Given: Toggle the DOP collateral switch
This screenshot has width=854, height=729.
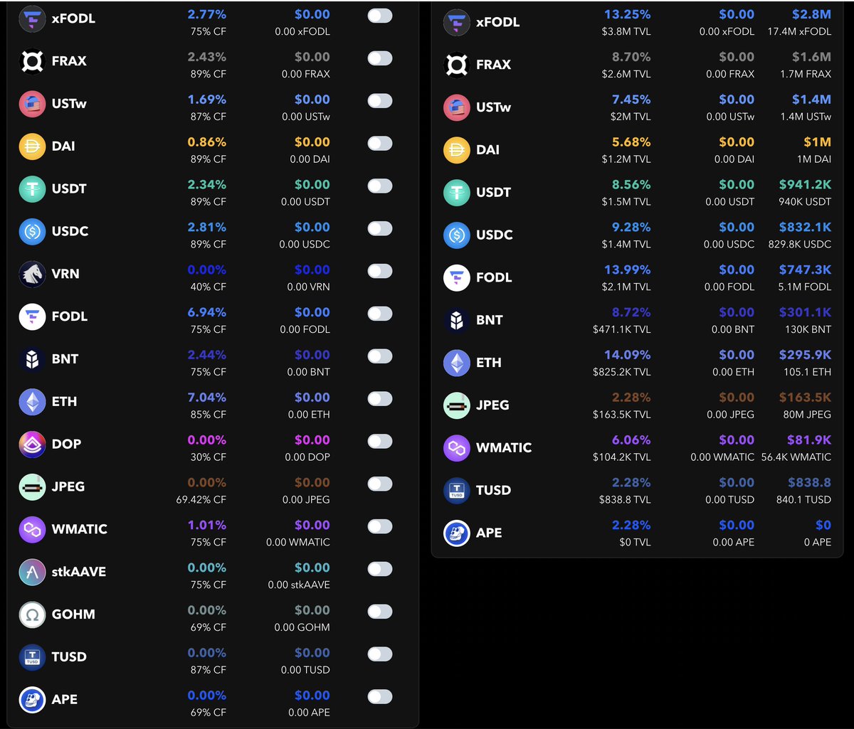Looking at the screenshot, I should pos(380,442).
